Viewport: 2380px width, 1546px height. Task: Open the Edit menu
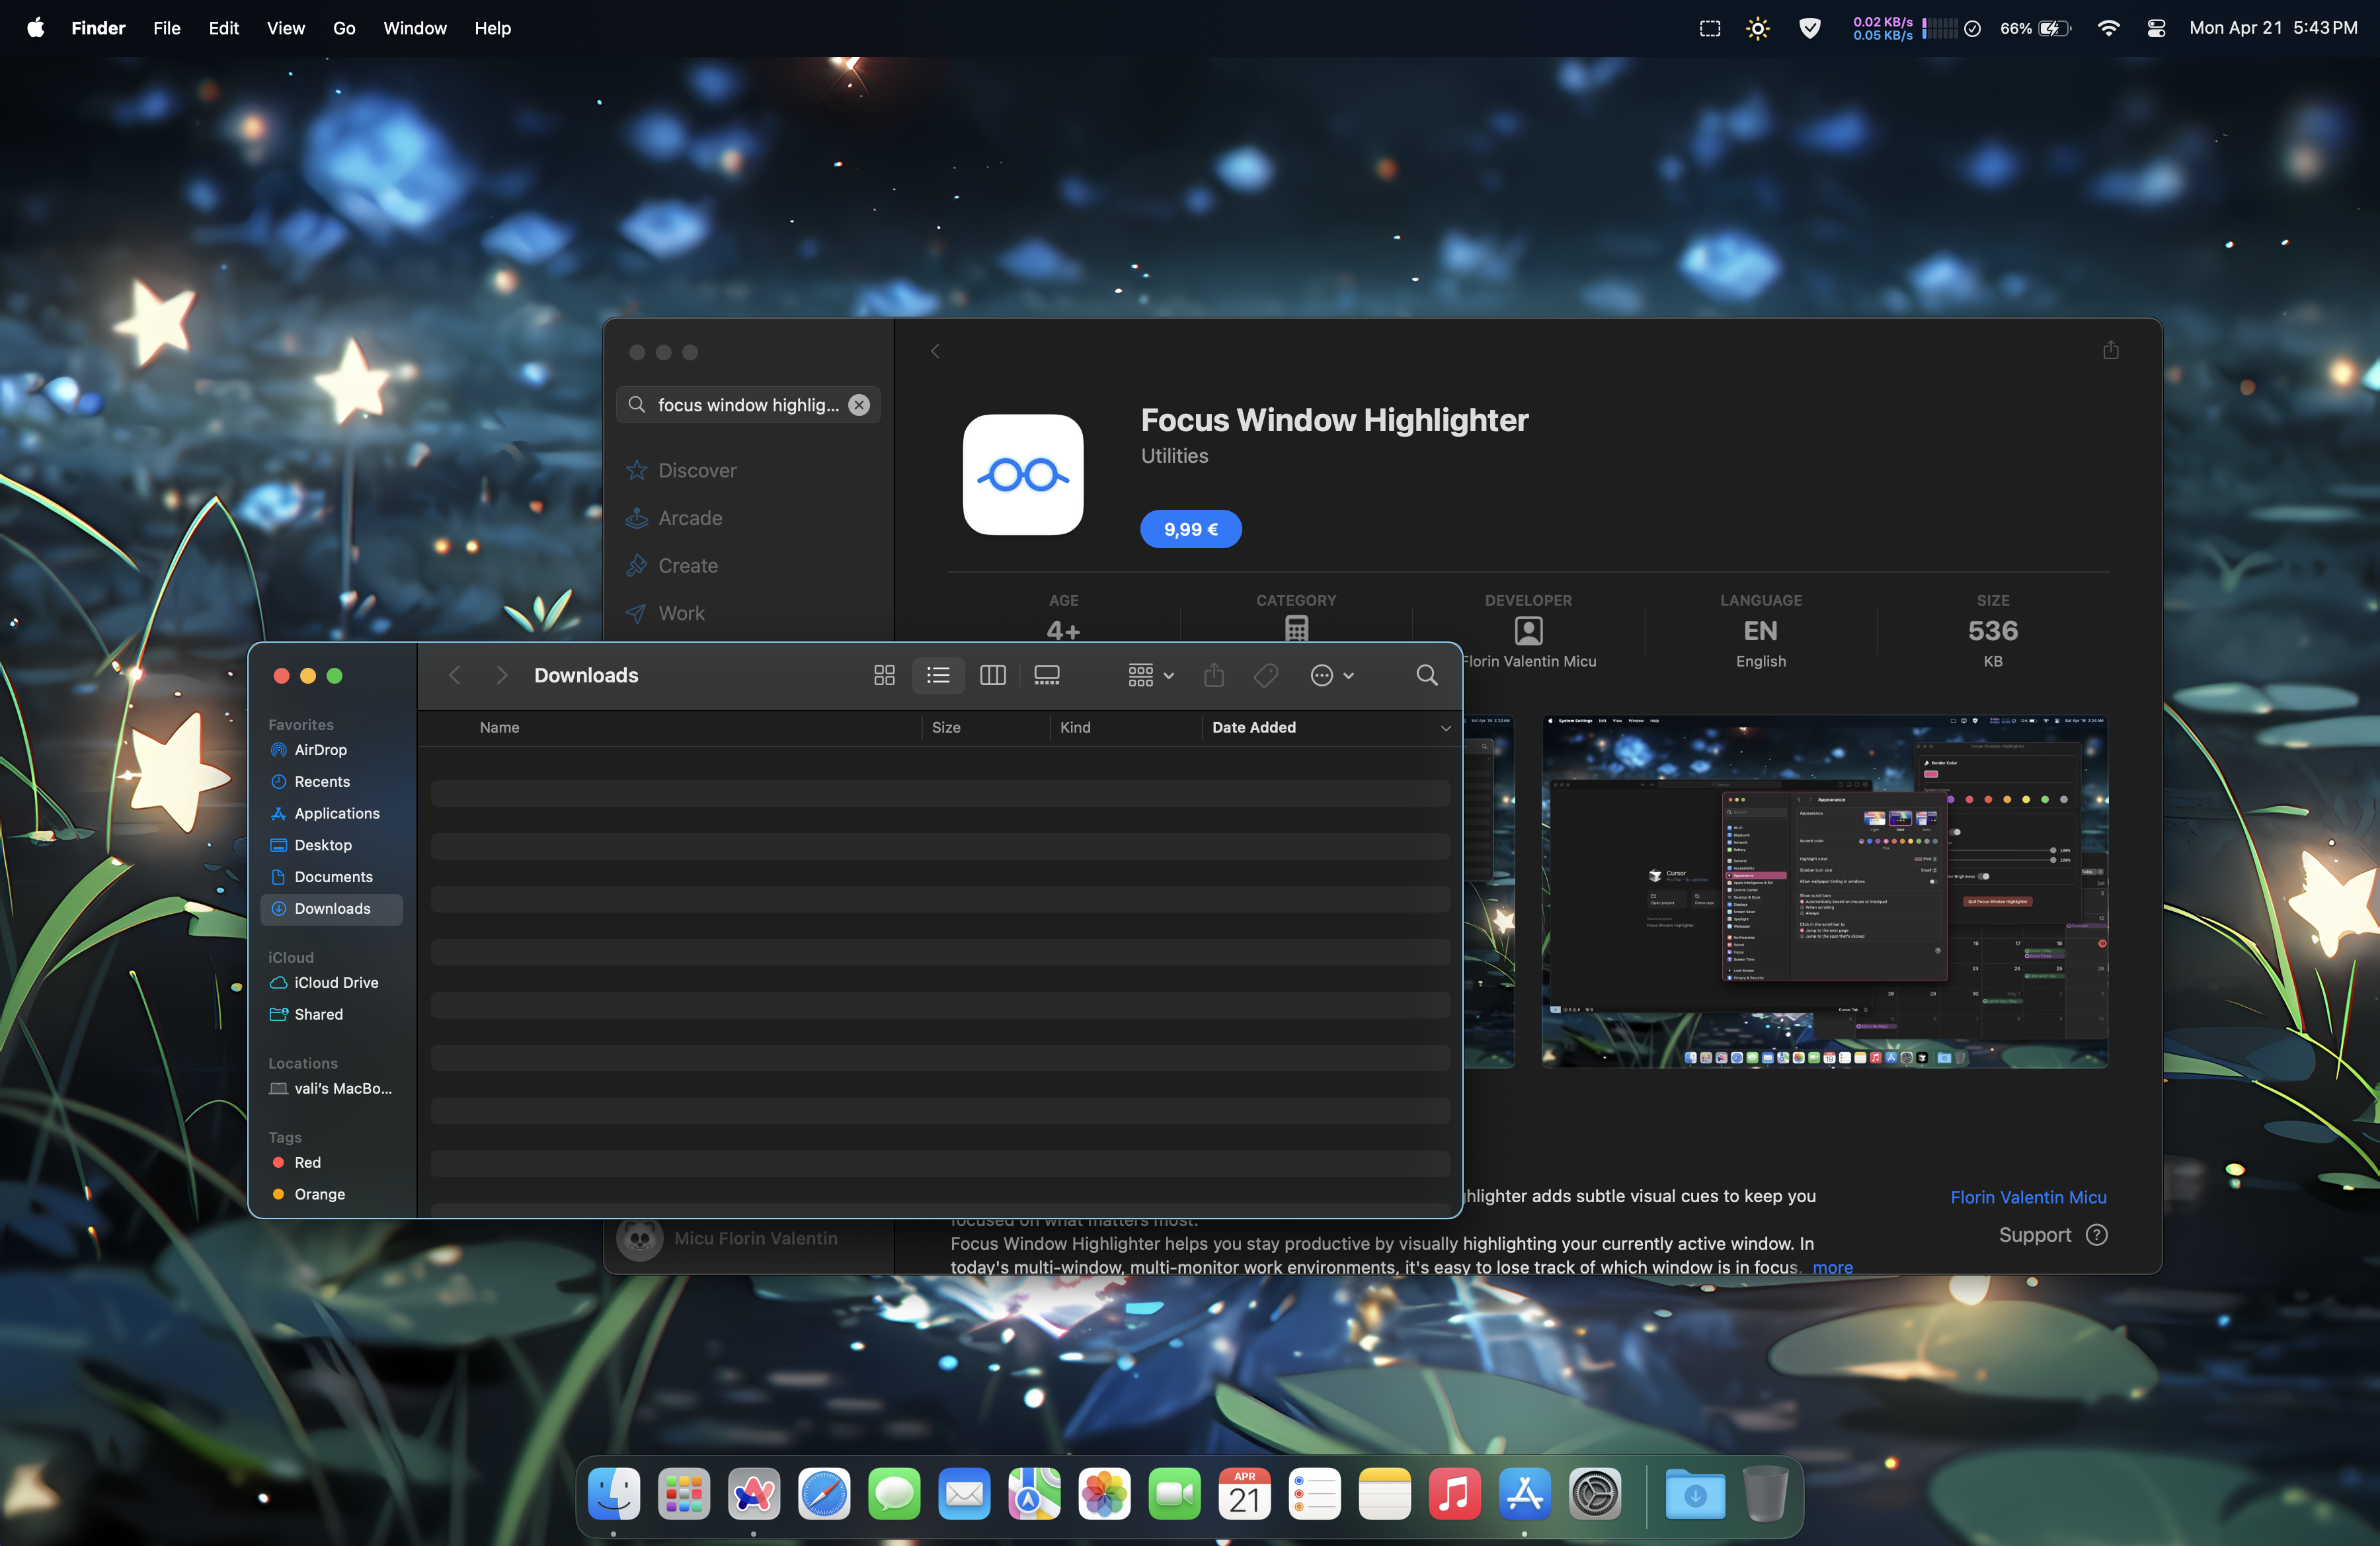tap(223, 28)
